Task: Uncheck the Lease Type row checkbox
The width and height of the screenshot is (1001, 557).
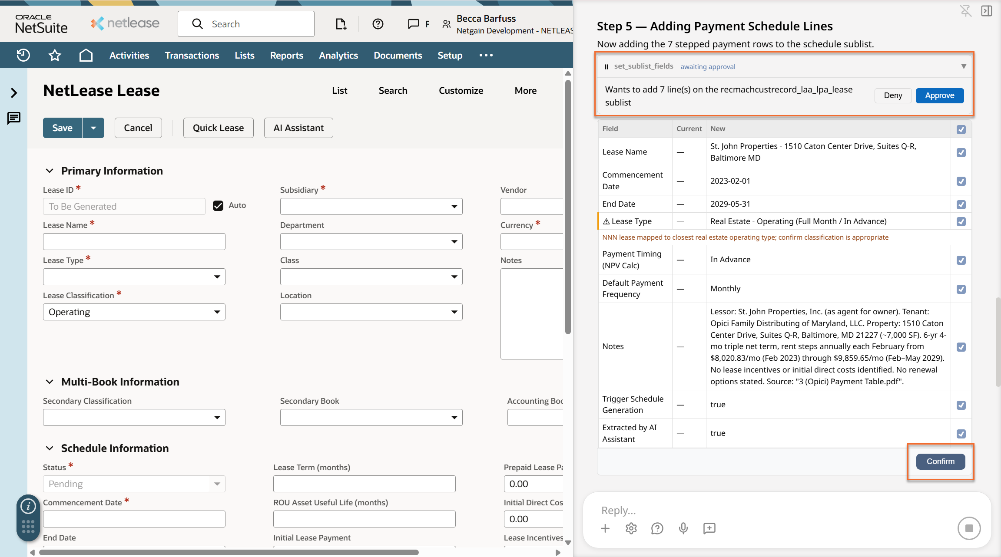Action: coord(961,221)
